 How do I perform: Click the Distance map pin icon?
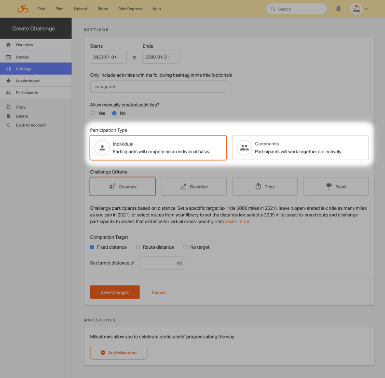pos(112,187)
